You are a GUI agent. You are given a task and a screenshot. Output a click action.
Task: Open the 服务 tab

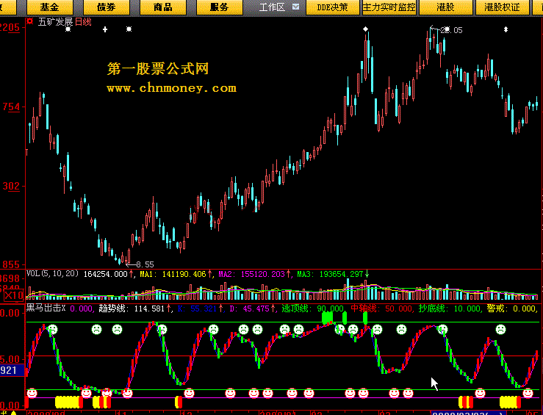coord(219,7)
